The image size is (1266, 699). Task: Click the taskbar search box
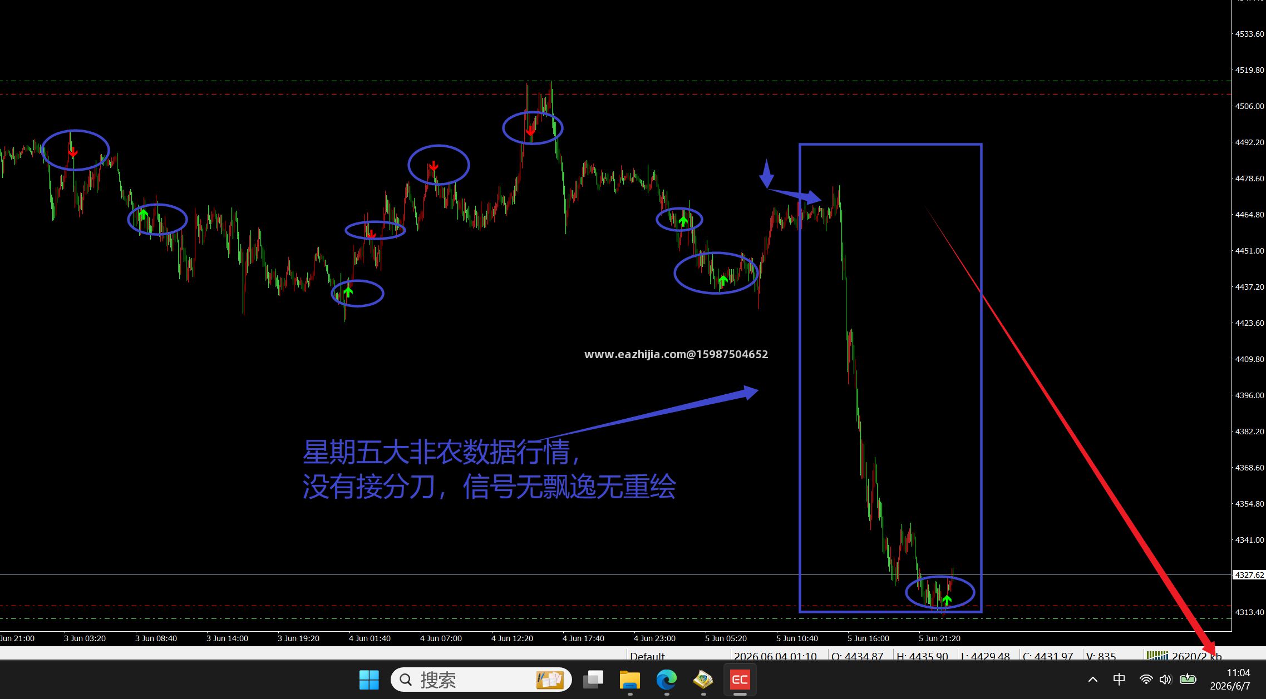pyautogui.click(x=481, y=680)
